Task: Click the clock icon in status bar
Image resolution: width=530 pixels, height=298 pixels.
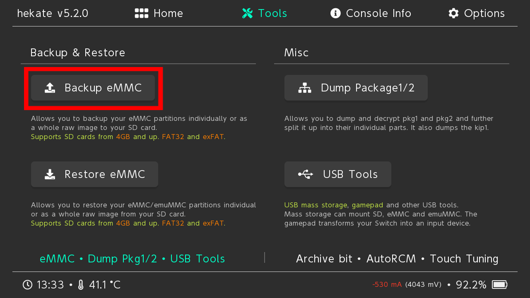Action: [27, 285]
